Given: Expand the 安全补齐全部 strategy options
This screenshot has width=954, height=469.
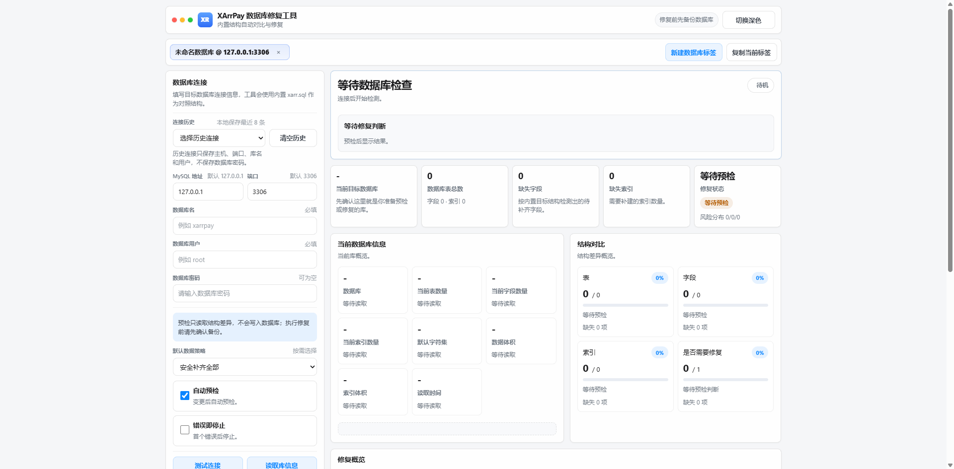Looking at the screenshot, I should click(244, 367).
